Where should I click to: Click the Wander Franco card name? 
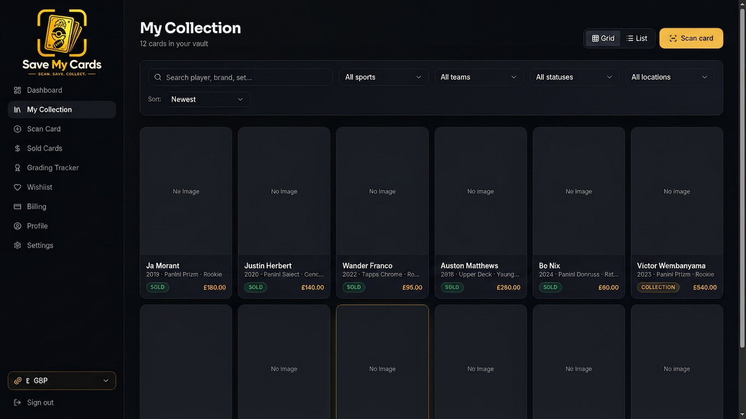(x=367, y=266)
